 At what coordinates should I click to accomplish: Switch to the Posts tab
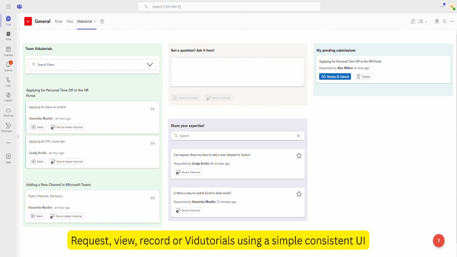tap(59, 21)
